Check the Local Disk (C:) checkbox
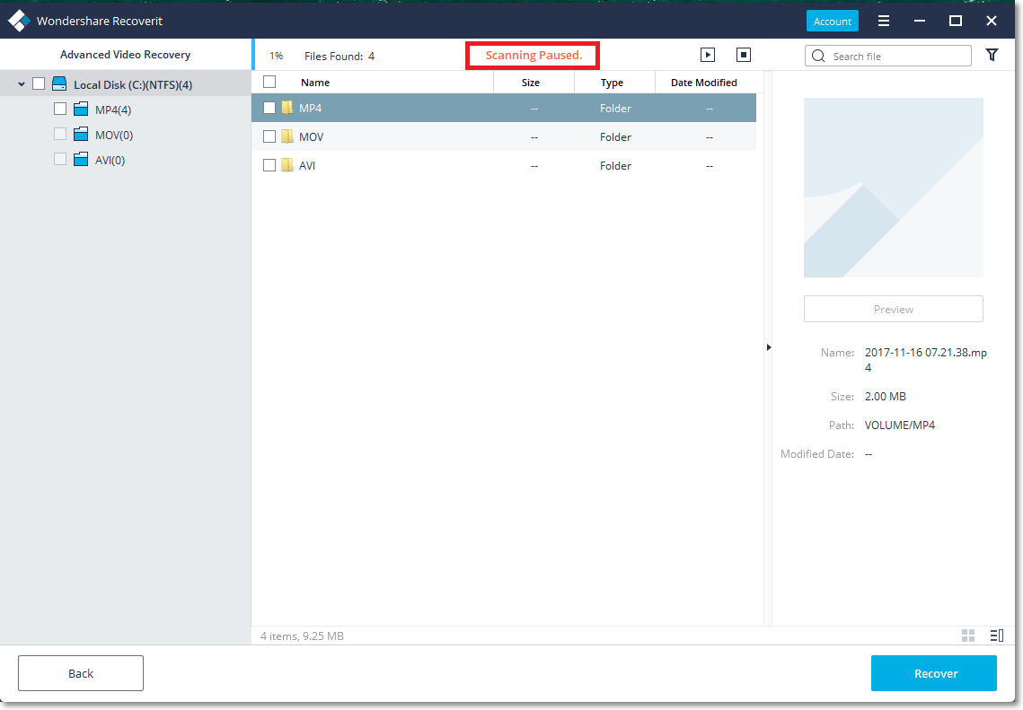Screen dimensions: 1023x710 pos(39,83)
